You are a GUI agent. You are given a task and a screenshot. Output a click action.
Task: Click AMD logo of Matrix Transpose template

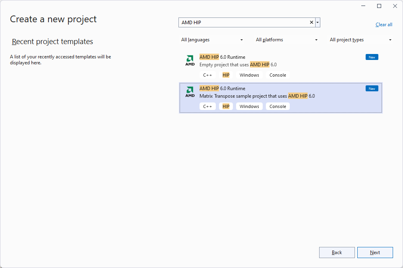pos(190,92)
